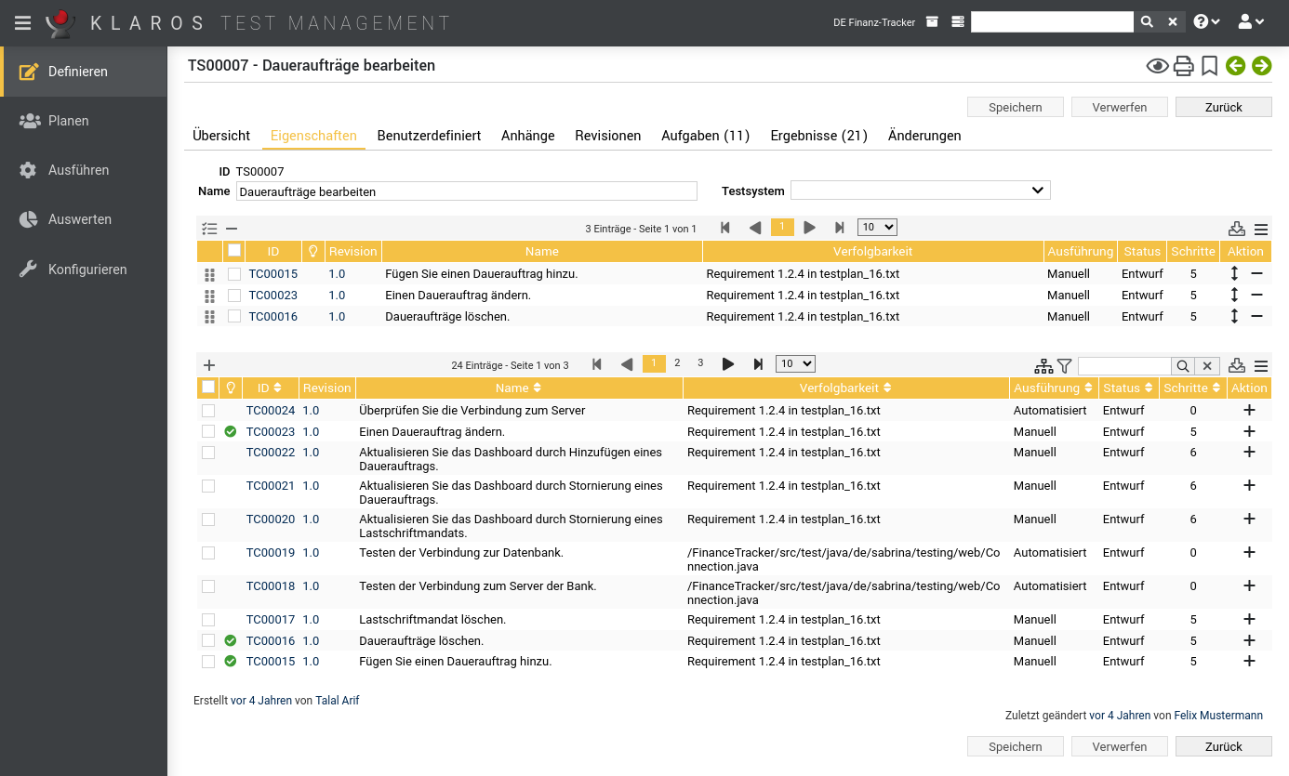Open the Revisionen tab
Screen dimensions: 1289x776
point(608,136)
